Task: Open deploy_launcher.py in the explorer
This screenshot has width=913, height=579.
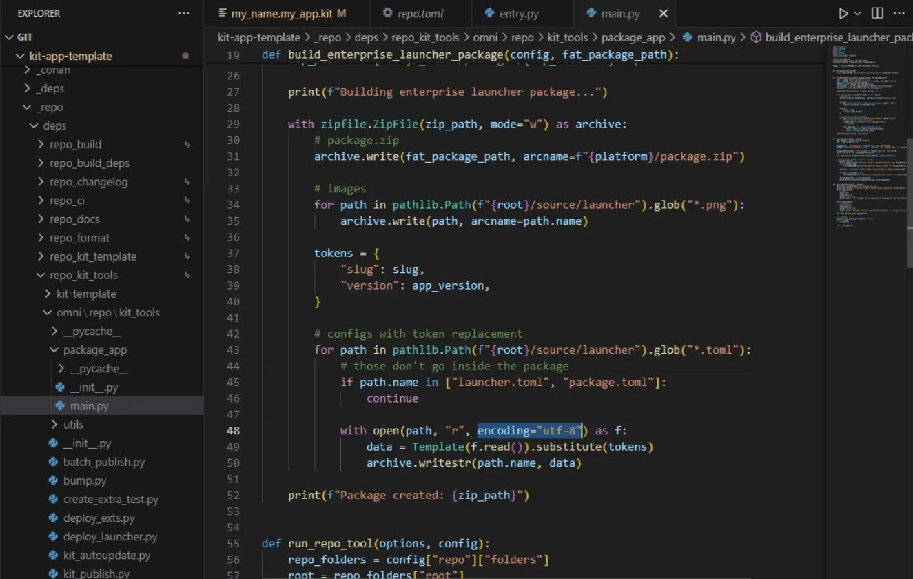Action: pos(110,536)
